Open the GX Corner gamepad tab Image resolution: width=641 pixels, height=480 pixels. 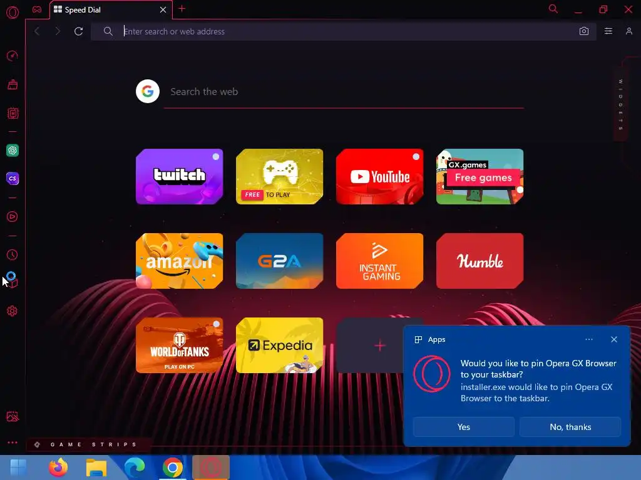click(x=37, y=9)
